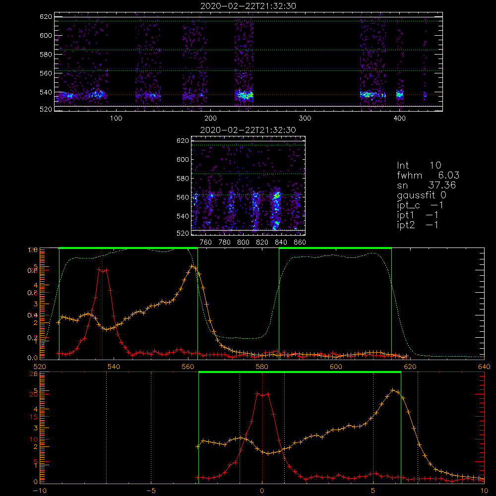Click the right green bar atop the upper profile plot
This screenshot has height=496, width=496.
coord(335,248)
